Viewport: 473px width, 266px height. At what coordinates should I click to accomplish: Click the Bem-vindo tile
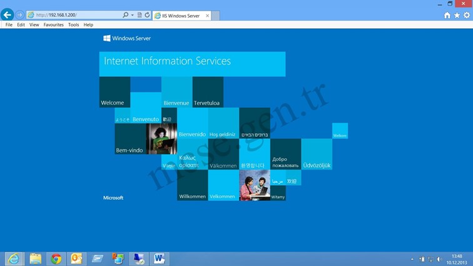click(130, 139)
